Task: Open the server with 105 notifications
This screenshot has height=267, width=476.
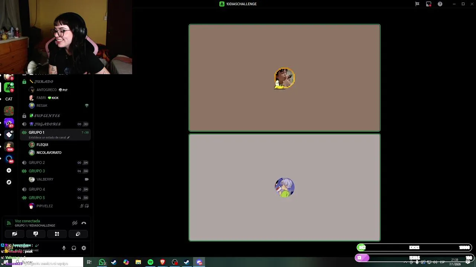Action: click(9, 146)
